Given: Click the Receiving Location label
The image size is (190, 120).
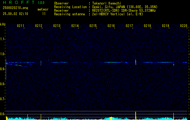Looking at the screenshot, I should click(x=70, y=7).
